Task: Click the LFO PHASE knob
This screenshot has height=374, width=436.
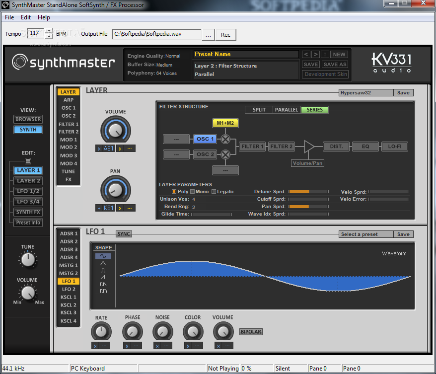Action: coord(133,332)
